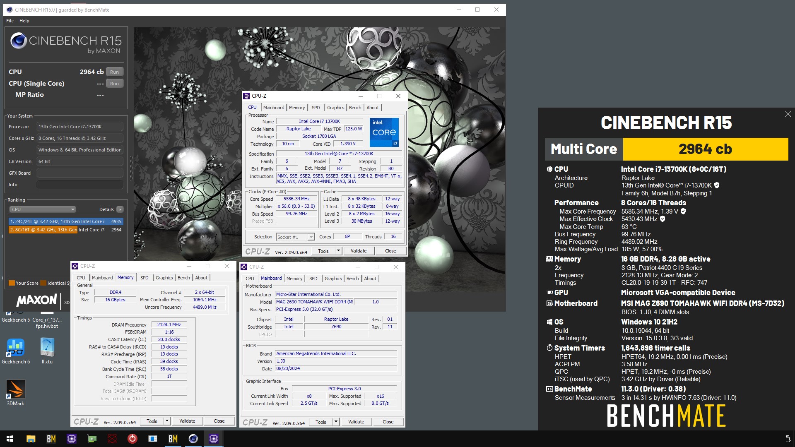Viewport: 795px width, 447px height.
Task: Open the Windows Start menu
Action: pyautogui.click(x=10, y=439)
